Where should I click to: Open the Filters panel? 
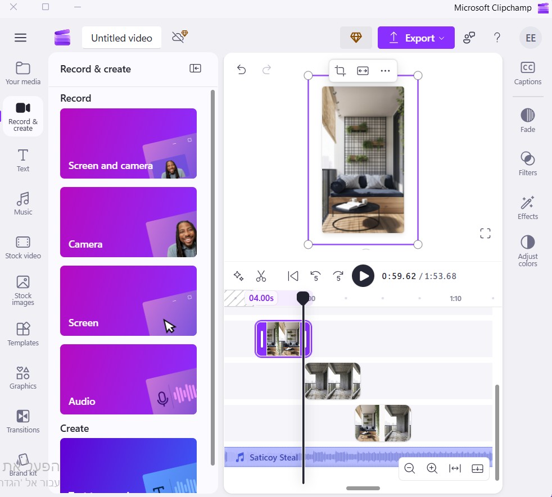527,163
